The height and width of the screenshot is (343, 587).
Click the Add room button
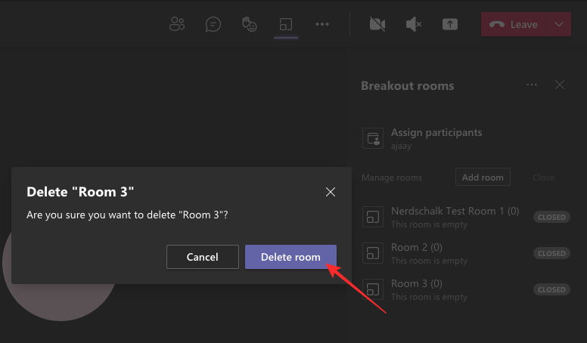(483, 178)
